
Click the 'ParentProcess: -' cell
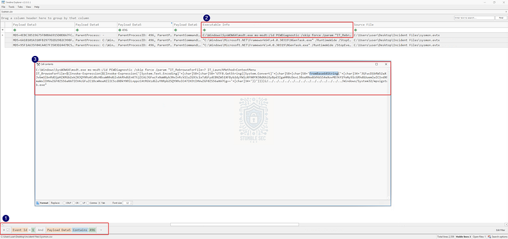[95, 35]
